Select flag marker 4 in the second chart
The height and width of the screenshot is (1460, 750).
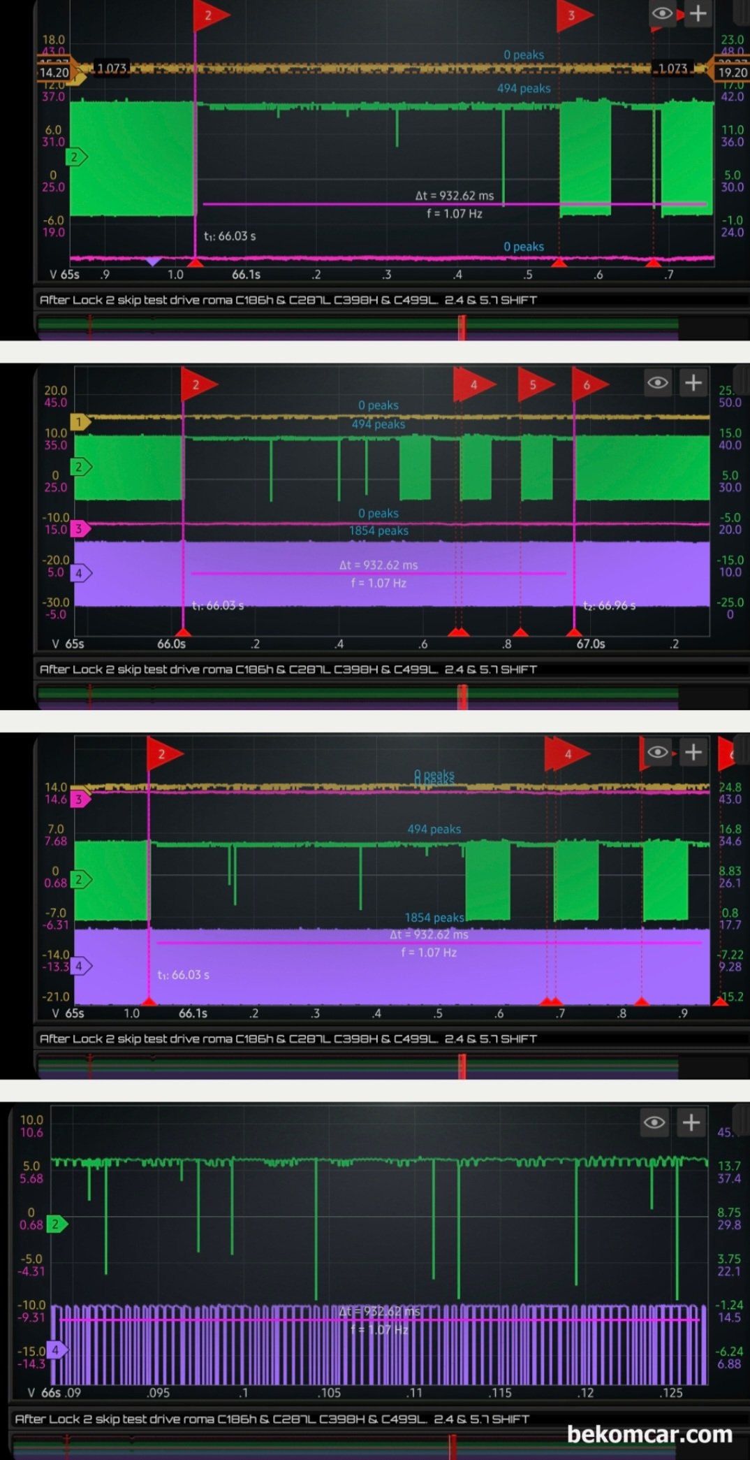tap(474, 384)
